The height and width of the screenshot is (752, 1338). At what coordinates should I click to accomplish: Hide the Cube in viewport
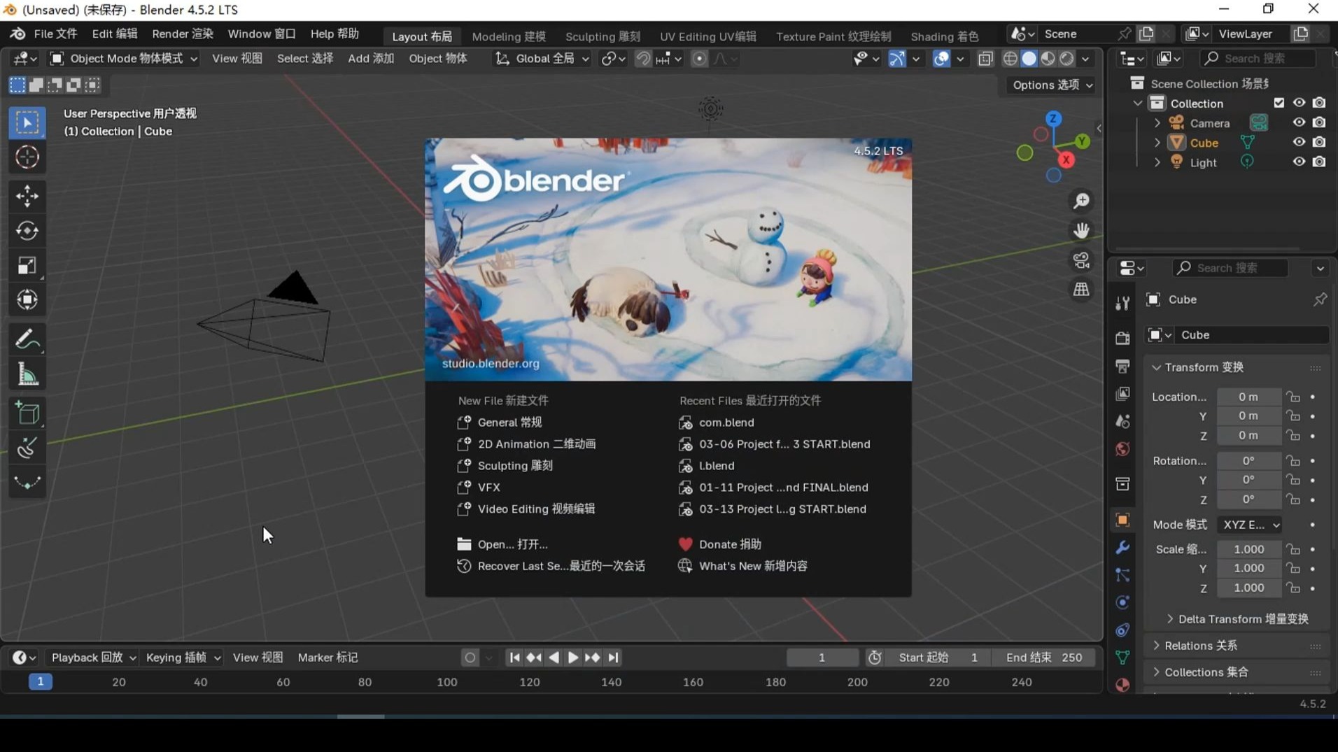pos(1299,142)
